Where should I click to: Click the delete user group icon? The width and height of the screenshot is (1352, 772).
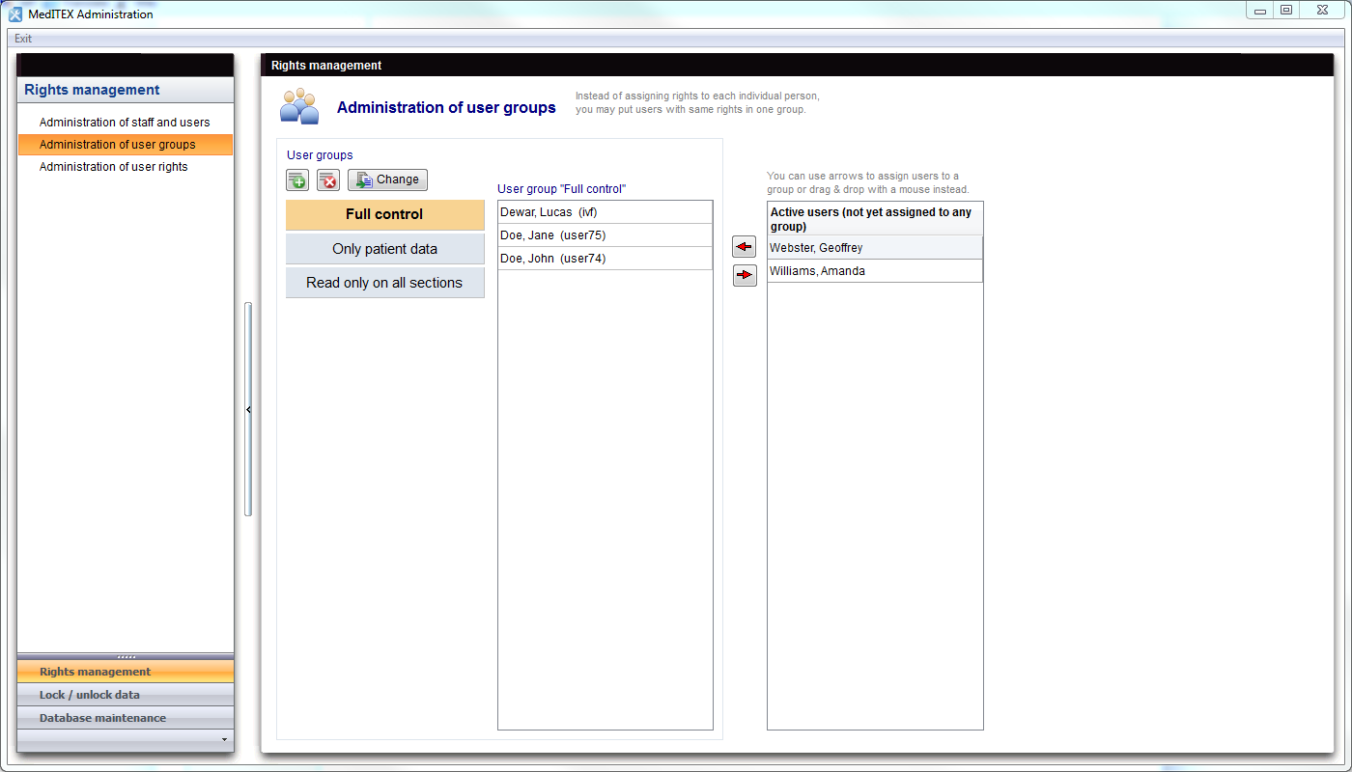328,179
